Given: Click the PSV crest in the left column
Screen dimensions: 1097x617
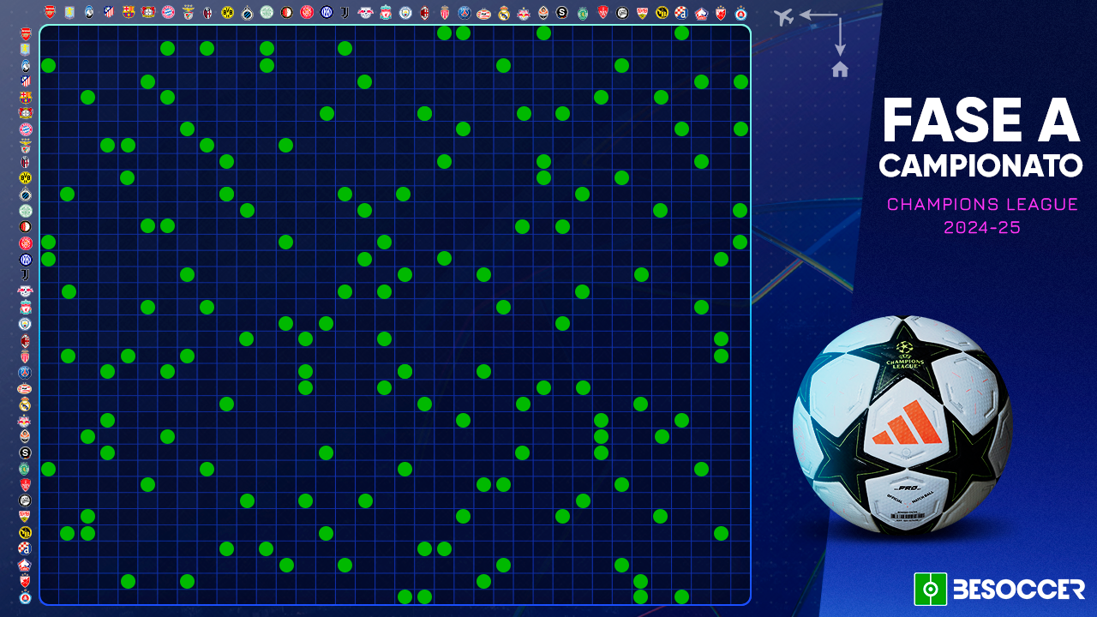Looking at the screenshot, I should coord(25,388).
